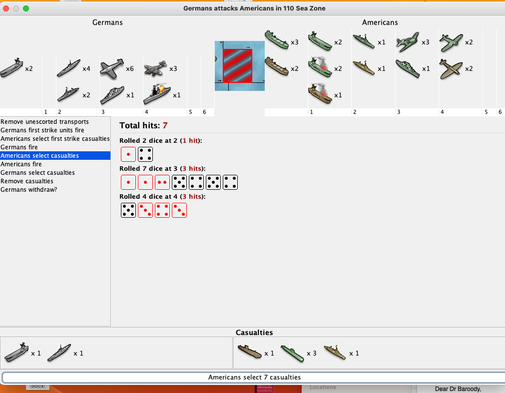Click the green submarine in American casualties
505x393 pixels.
coord(291,354)
